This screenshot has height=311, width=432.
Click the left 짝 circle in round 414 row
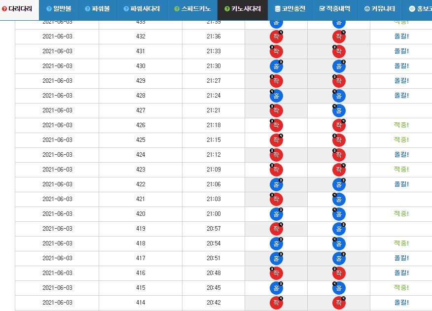[x=276, y=303]
